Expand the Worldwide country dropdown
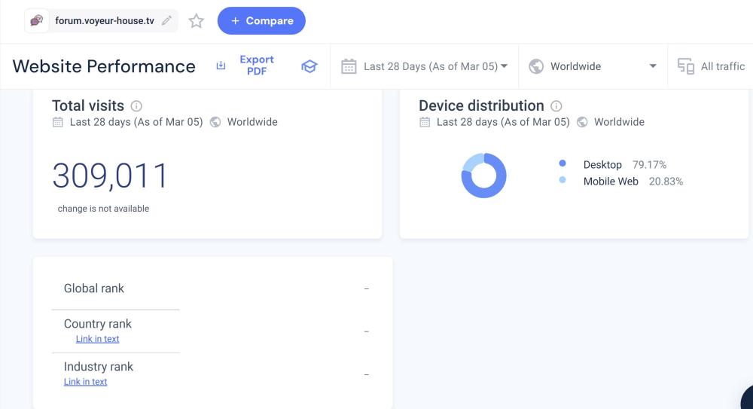 (652, 66)
